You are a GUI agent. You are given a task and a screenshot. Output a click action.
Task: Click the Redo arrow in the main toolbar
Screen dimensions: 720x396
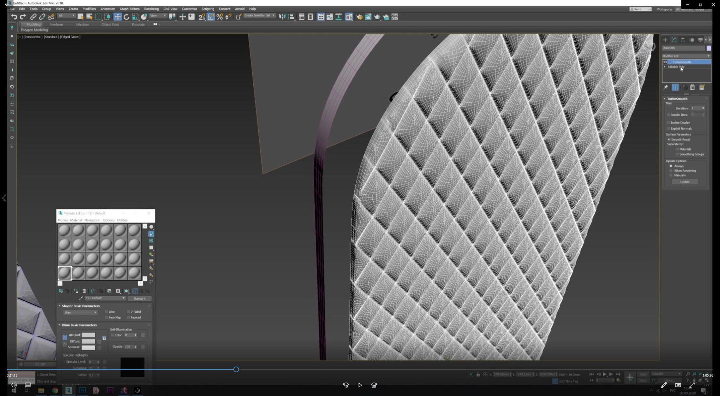point(23,17)
